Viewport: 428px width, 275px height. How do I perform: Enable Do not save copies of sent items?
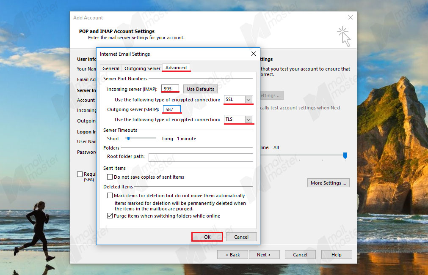[x=110, y=177]
